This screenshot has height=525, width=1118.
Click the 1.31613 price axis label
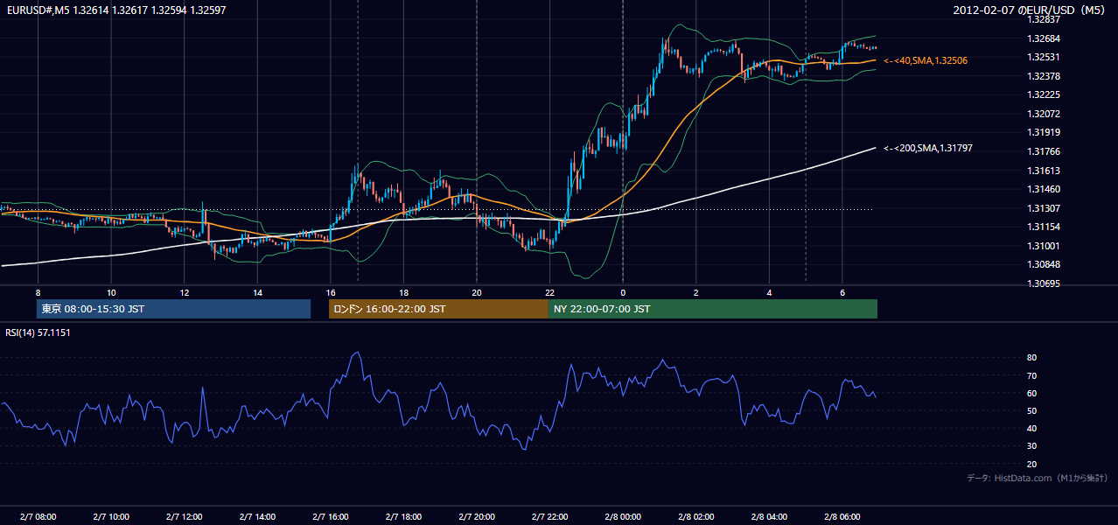click(x=1045, y=171)
